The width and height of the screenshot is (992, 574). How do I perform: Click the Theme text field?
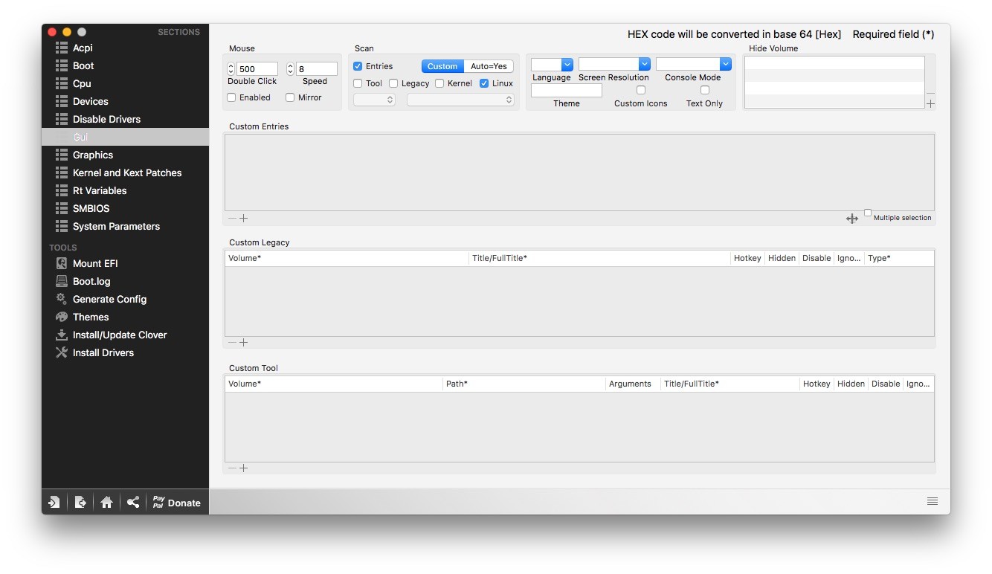coord(566,91)
